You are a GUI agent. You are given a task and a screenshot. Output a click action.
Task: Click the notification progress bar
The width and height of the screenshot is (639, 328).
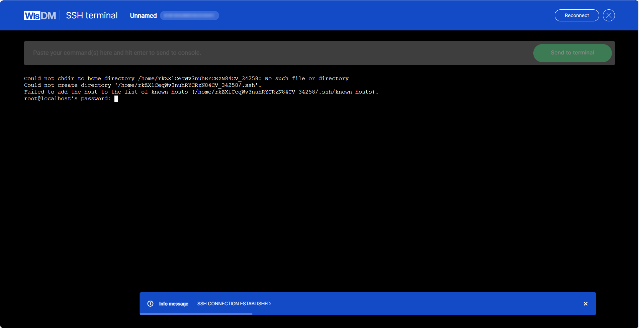(196, 314)
